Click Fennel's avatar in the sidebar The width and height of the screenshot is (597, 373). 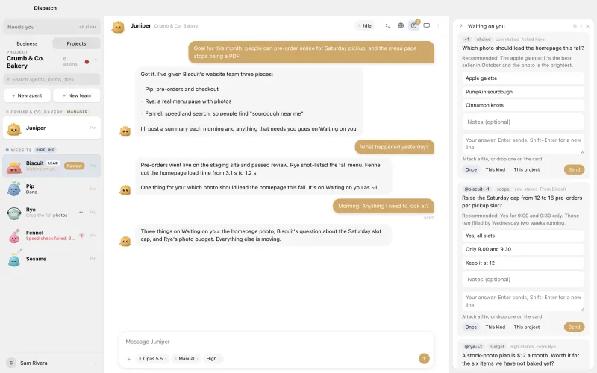pos(14,236)
